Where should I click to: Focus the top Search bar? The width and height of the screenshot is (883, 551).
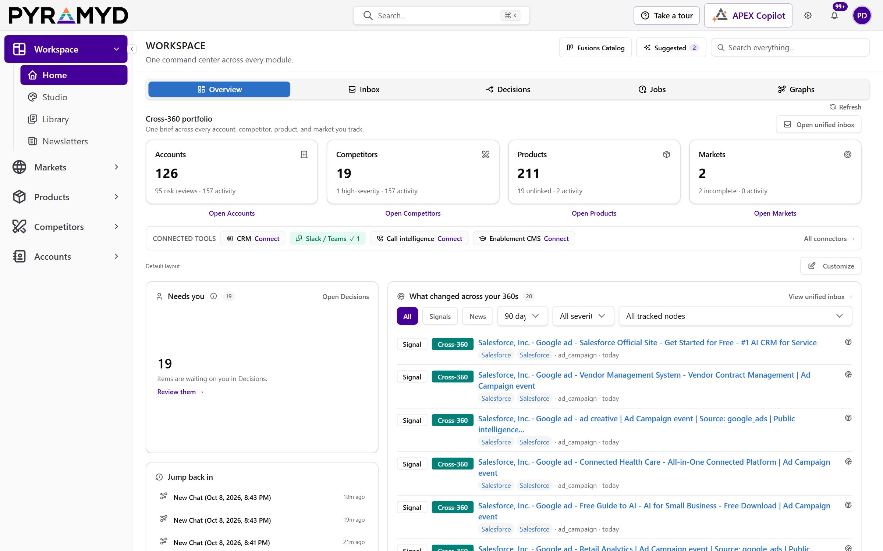point(441,15)
